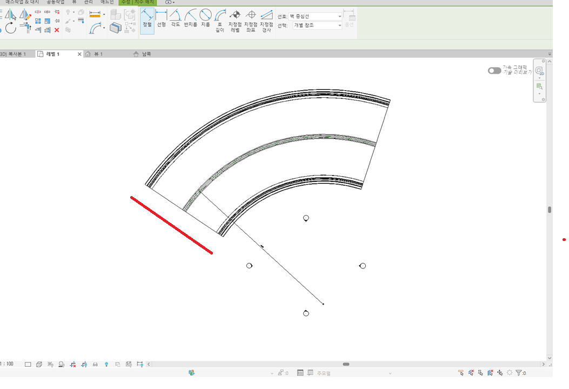Toggle the accelerated graphics preview switch
Viewport: 569px width, 389px height.
[x=494, y=71]
